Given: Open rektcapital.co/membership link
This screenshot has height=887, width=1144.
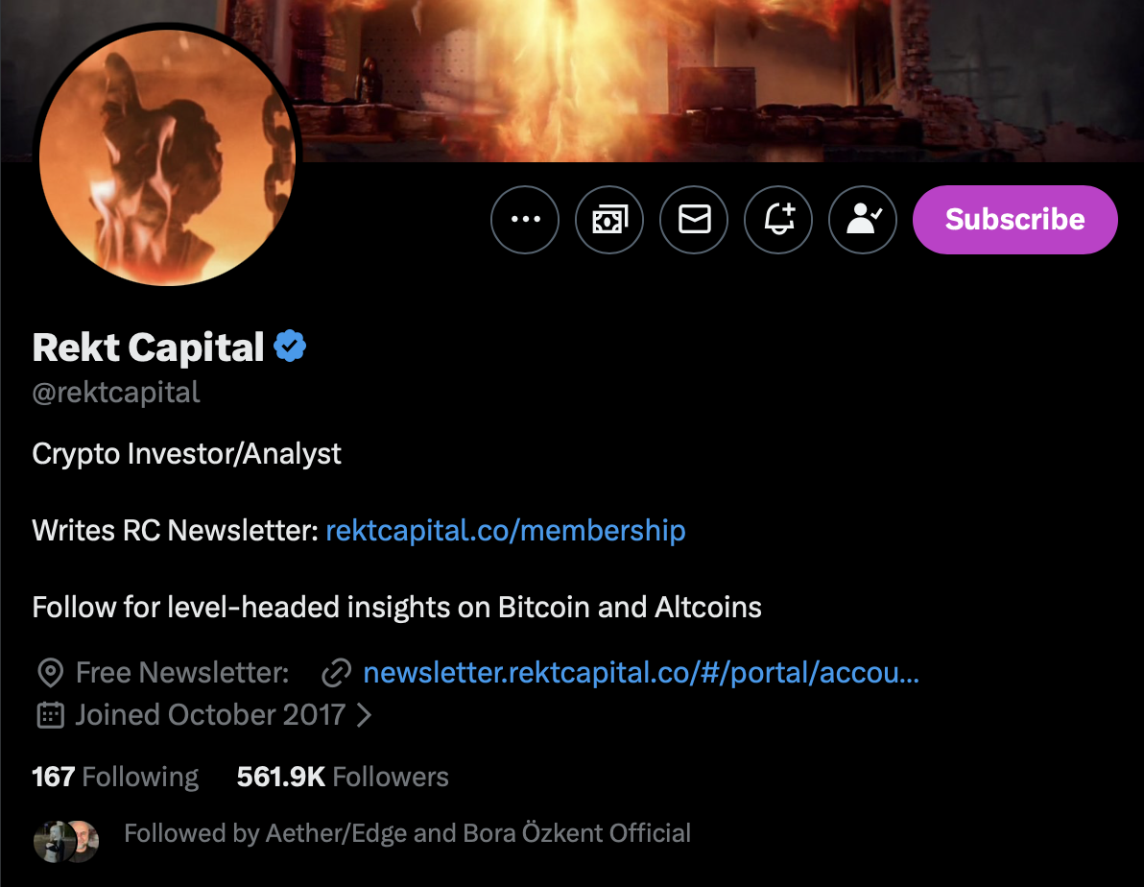Looking at the screenshot, I should click(x=506, y=530).
